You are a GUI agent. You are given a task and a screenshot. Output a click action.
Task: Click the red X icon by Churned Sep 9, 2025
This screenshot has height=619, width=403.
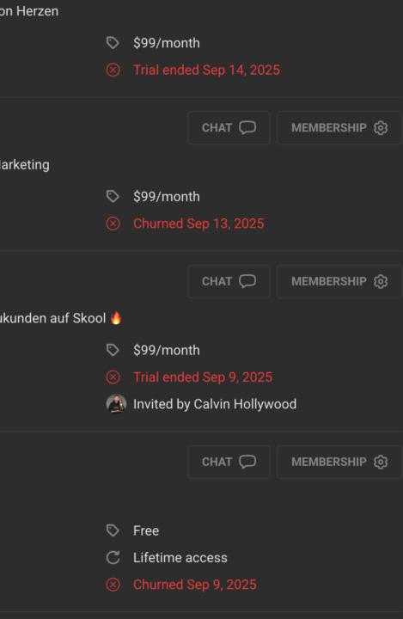tap(113, 585)
